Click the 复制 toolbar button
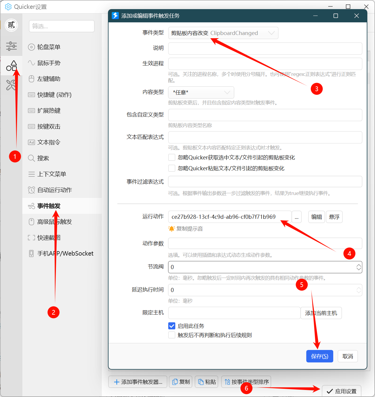This screenshot has height=397, width=375. tap(181, 382)
